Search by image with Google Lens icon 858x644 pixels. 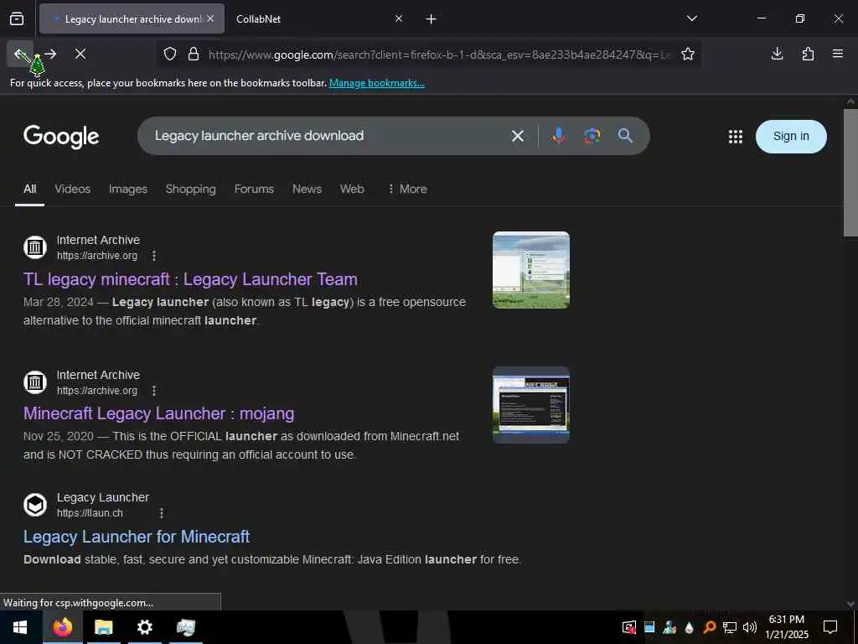tap(592, 136)
